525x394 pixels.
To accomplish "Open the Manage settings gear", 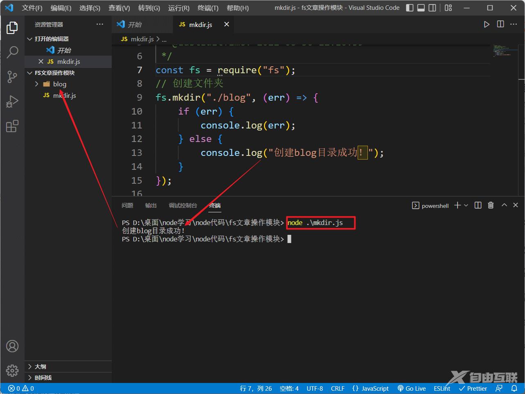I will pyautogui.click(x=12, y=370).
